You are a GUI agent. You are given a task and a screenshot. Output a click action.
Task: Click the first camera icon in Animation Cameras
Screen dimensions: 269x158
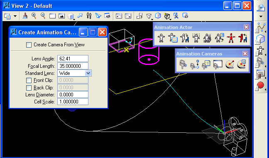pos(183,65)
